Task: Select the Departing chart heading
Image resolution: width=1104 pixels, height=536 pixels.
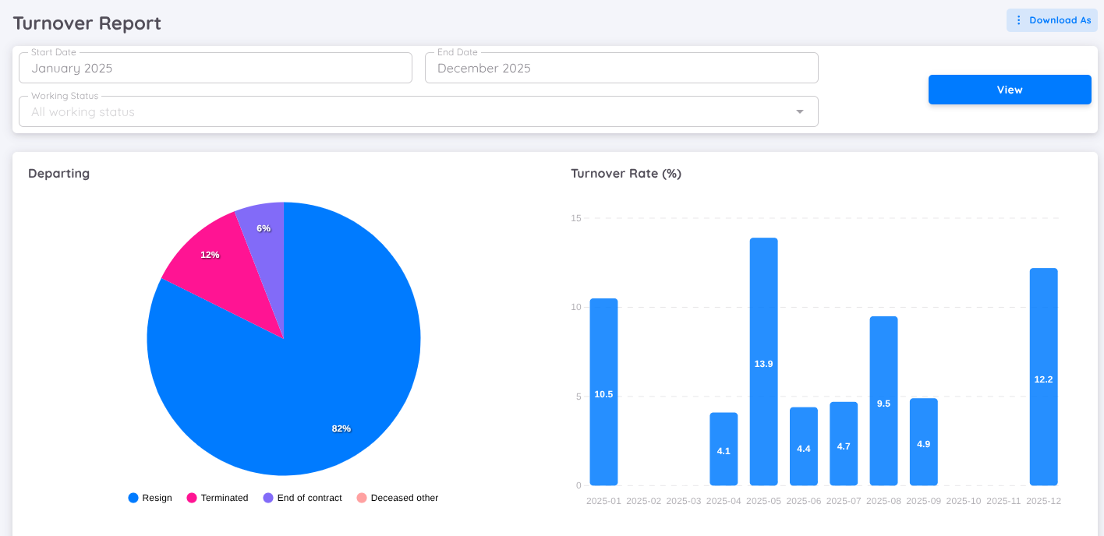Action: 58,173
